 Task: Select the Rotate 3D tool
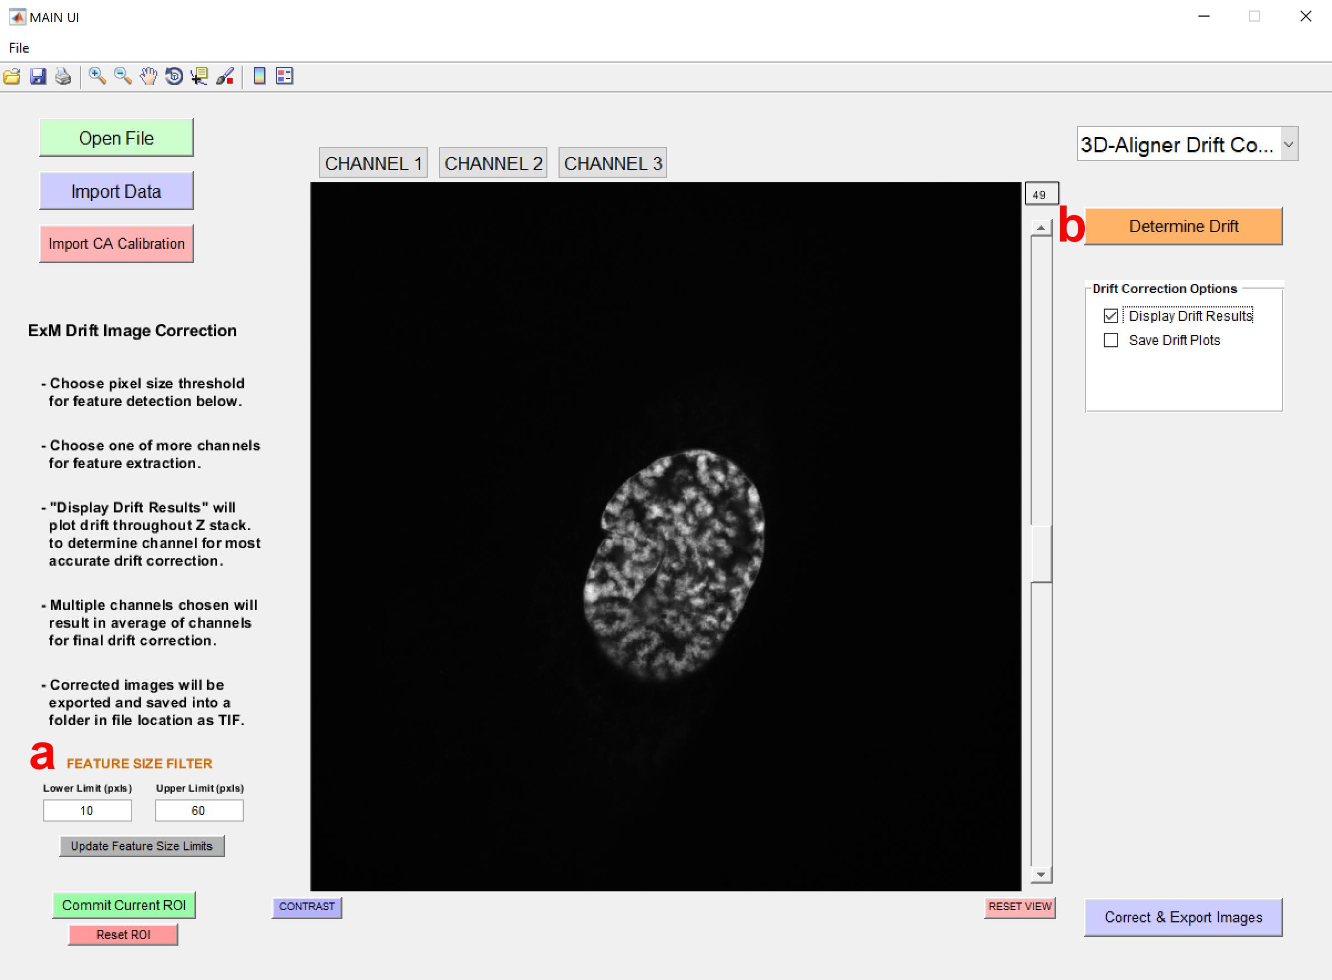click(174, 76)
